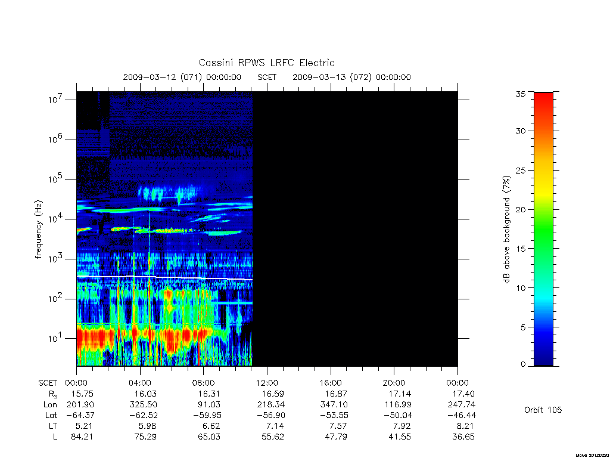Click the 15 tick label on the color bar
Screen dimensions: 610x458
[521, 249]
